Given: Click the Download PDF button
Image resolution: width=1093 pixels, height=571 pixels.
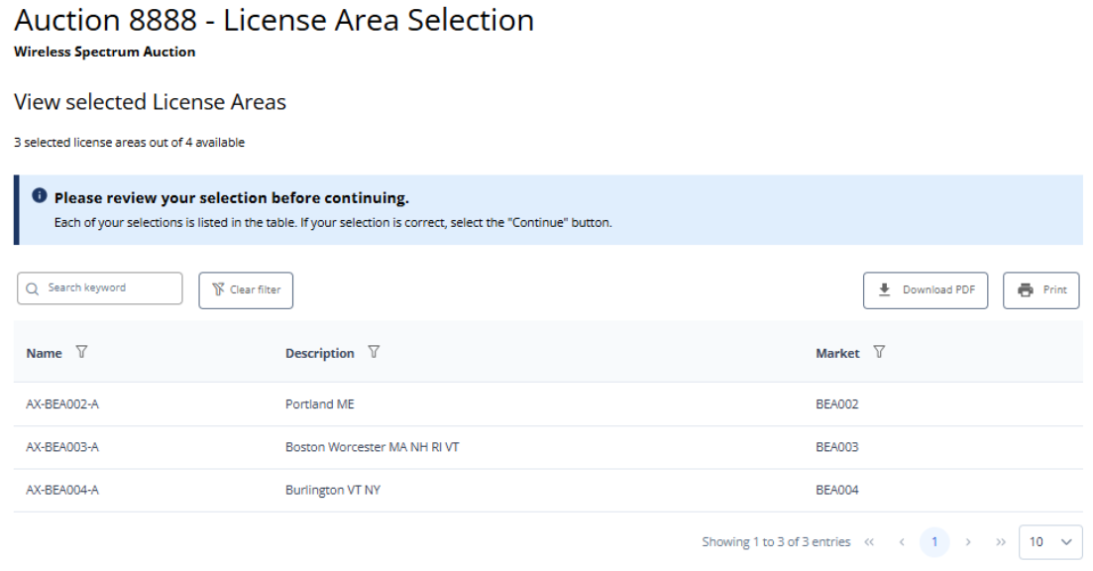Looking at the screenshot, I should pyautogui.click(x=926, y=290).
